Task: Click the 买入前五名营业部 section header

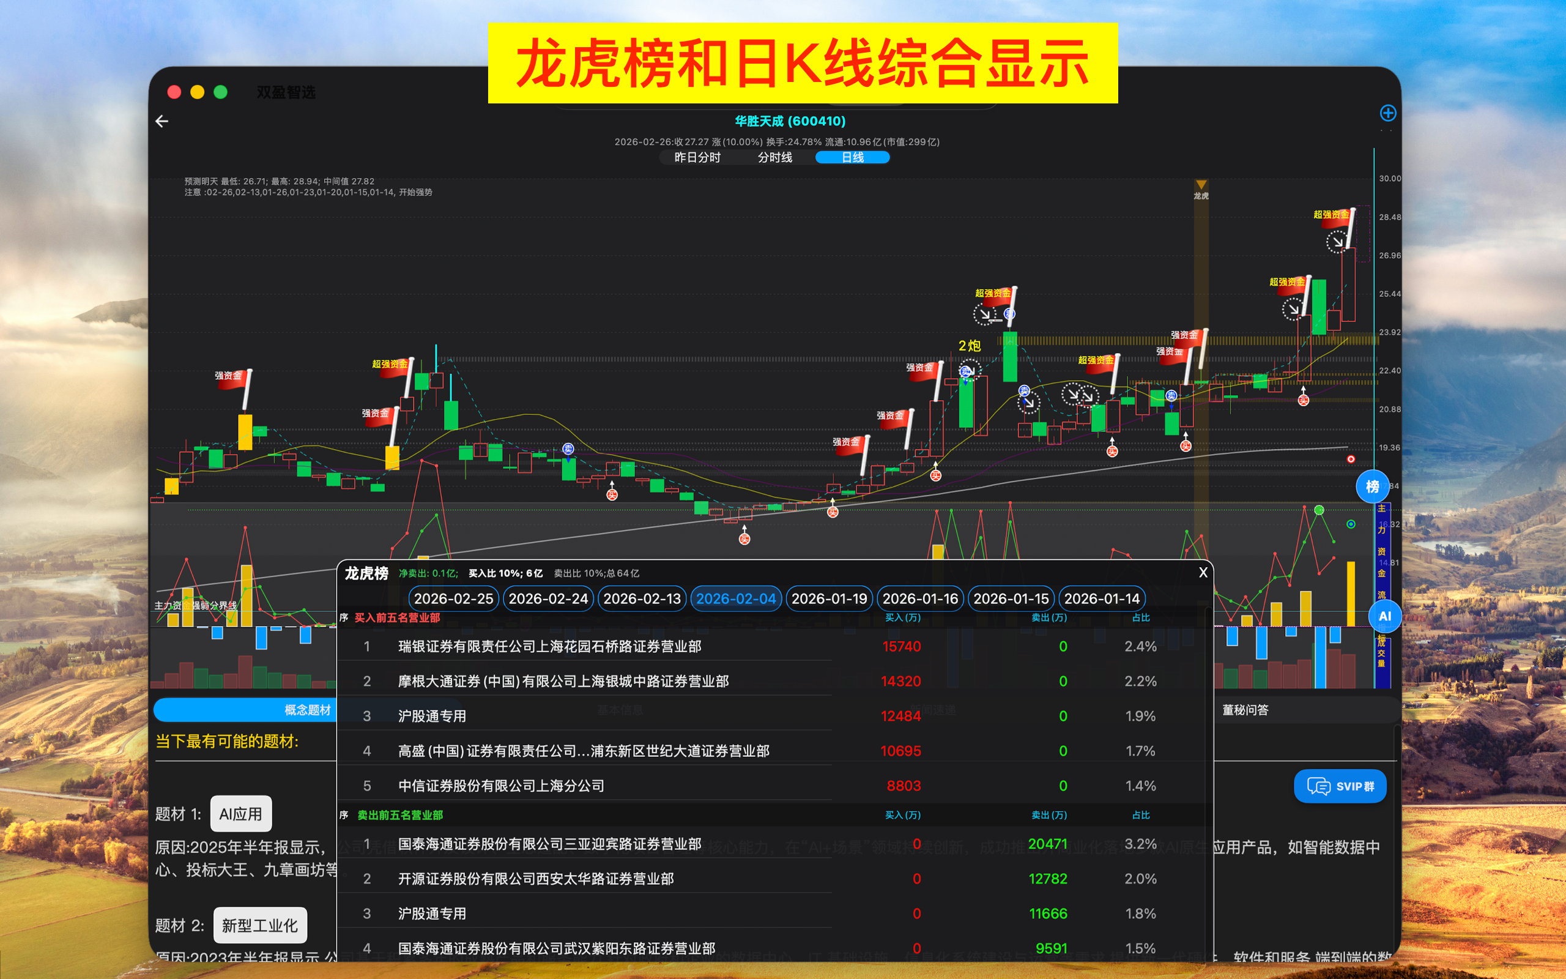Action: (x=398, y=618)
